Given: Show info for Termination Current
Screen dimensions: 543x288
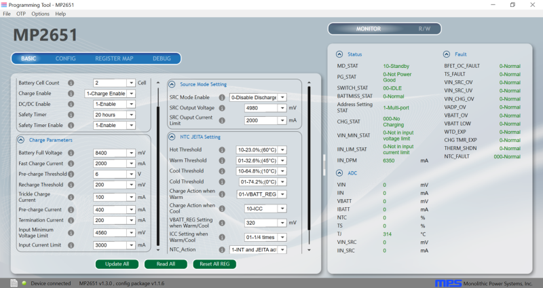Looking at the screenshot, I should click(x=71, y=221).
